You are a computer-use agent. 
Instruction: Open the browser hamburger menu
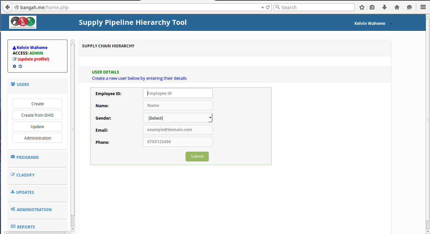tap(423, 7)
